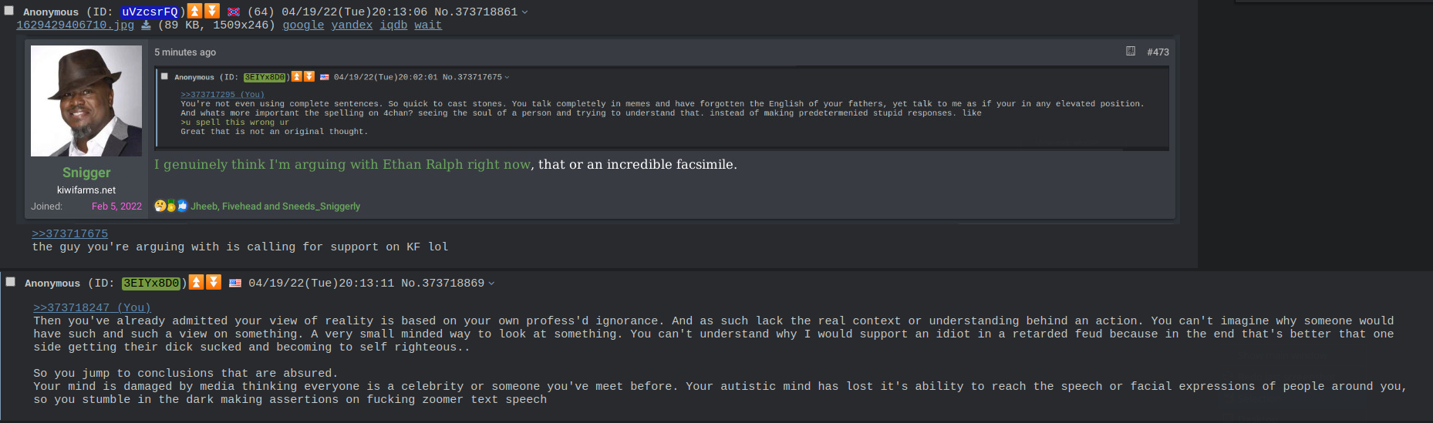This screenshot has width=1433, height=423.
Task: Tick the checkbox for post No.373718861
Action: click(x=9, y=10)
